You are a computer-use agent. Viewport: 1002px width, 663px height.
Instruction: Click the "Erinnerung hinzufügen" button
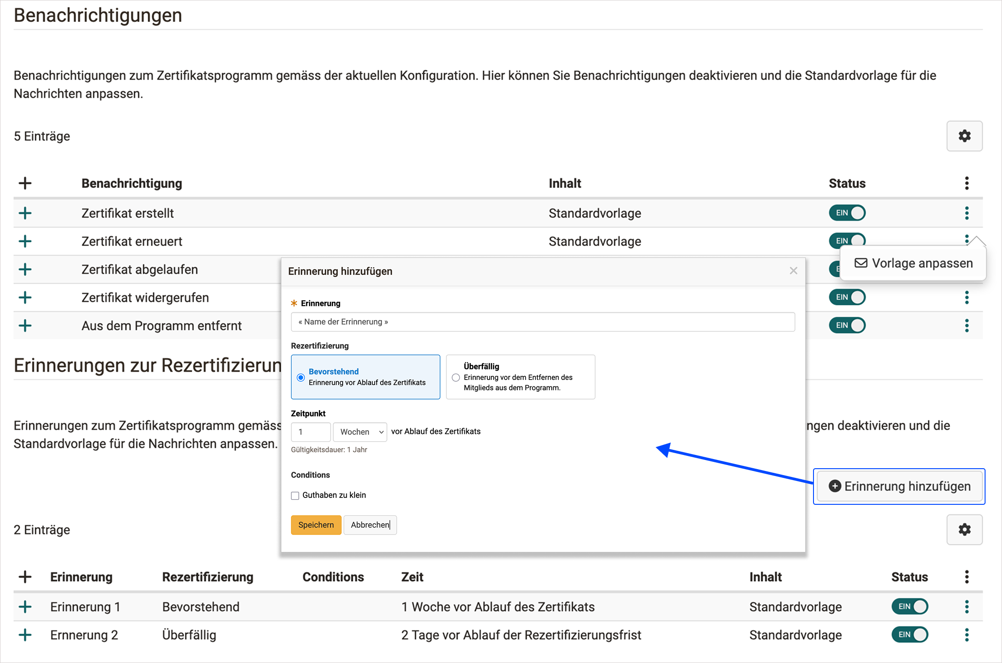tap(899, 486)
